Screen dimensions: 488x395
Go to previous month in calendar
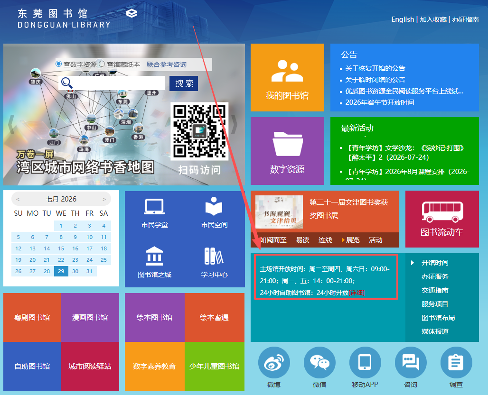[18, 199]
